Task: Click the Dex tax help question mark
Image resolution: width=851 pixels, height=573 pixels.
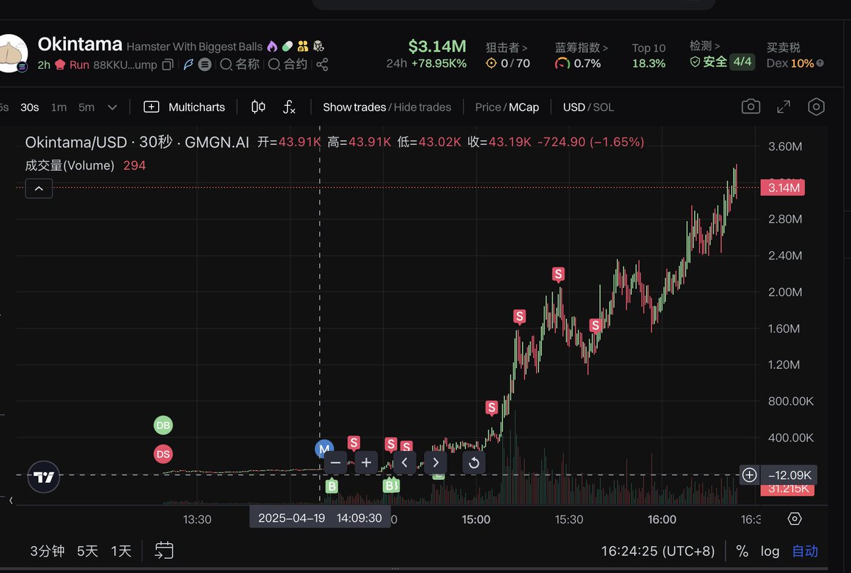Action: (820, 63)
